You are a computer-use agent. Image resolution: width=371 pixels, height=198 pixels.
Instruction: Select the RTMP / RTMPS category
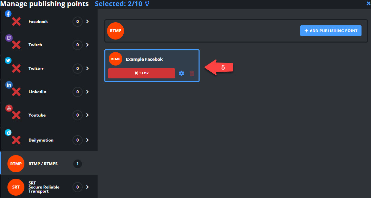(x=43, y=164)
